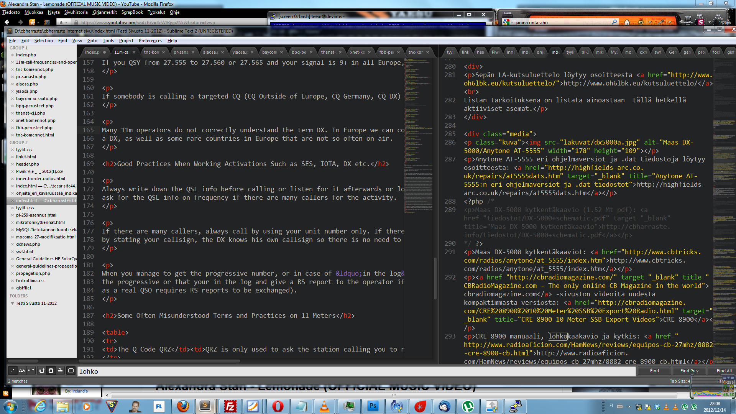Screen dimensions: 736x414
Task: Open FileZilla from the taskbar
Action: [230, 406]
